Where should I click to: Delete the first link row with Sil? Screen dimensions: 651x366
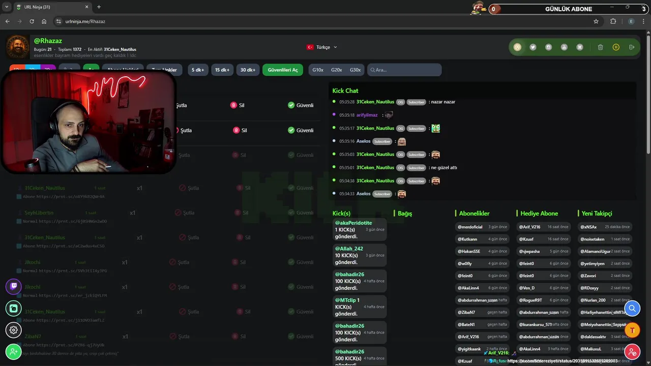click(x=238, y=105)
